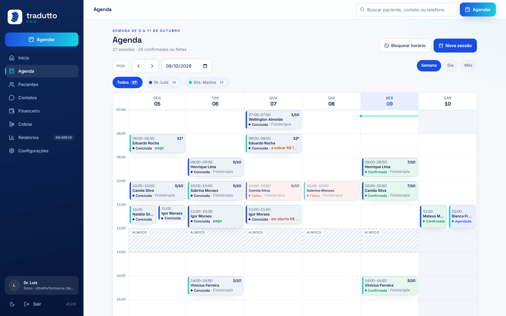This screenshot has height=316, width=506.
Task: Select the Todos filter chip
Action: click(x=127, y=82)
